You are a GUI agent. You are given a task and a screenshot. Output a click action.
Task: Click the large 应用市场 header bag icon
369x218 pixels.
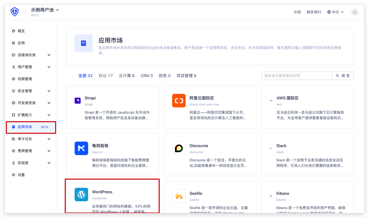[84, 43]
